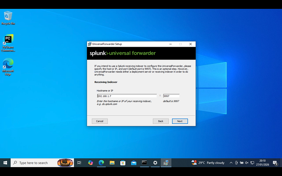Select the Microsoft Edge desktop shortcut

pos(8,67)
